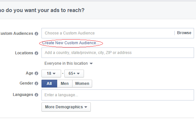This screenshot has width=196, height=120.
Task: Open info tooltip beside Locations label
Action: click(x=36, y=53)
